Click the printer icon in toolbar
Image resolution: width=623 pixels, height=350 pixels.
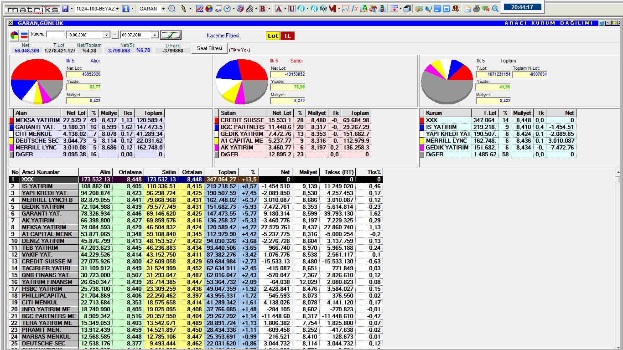click(477, 9)
